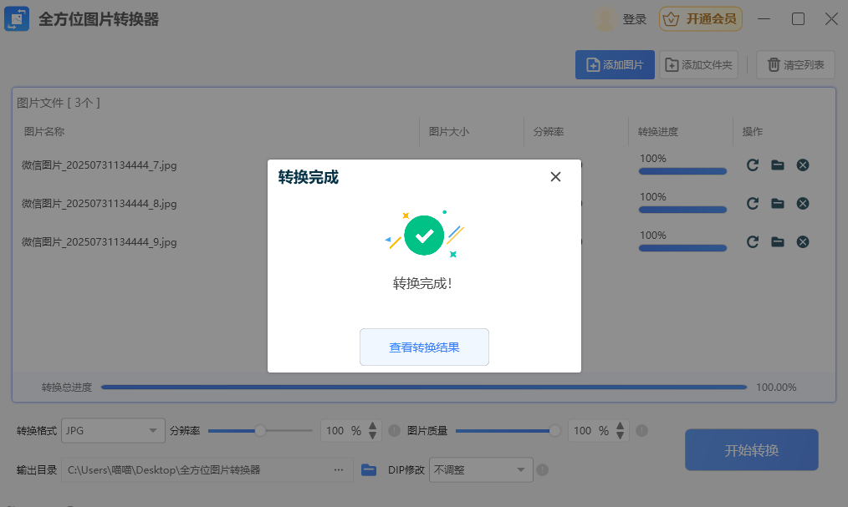Image resolution: width=848 pixels, height=507 pixels.
Task: Click 添加图片 to add images
Action: (x=615, y=65)
